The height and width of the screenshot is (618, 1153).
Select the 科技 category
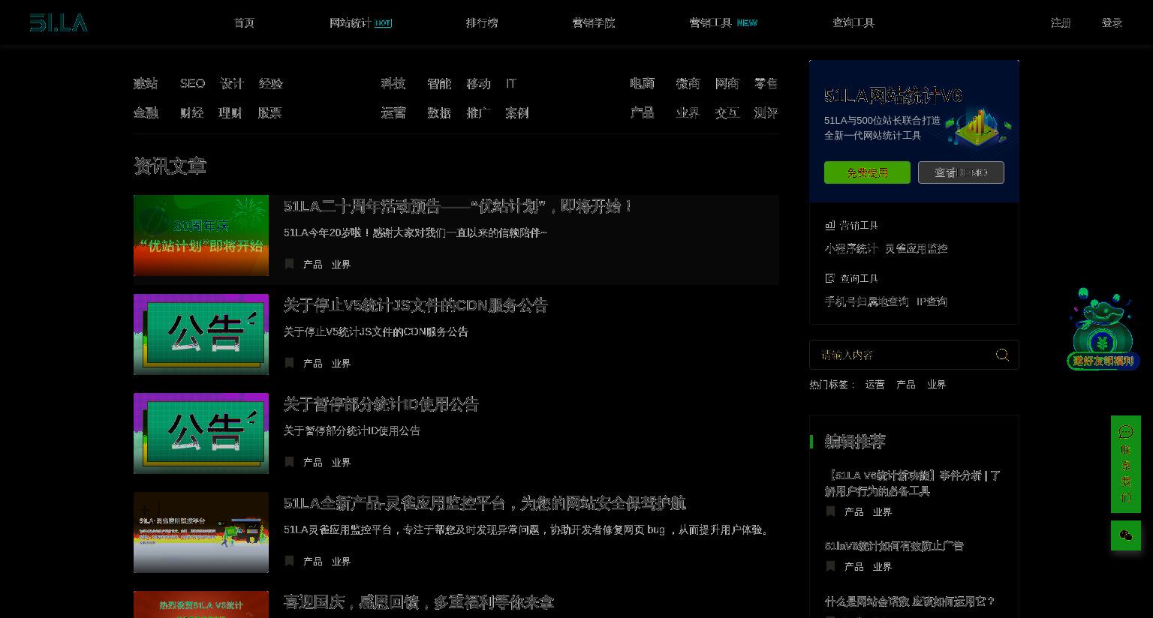[393, 83]
